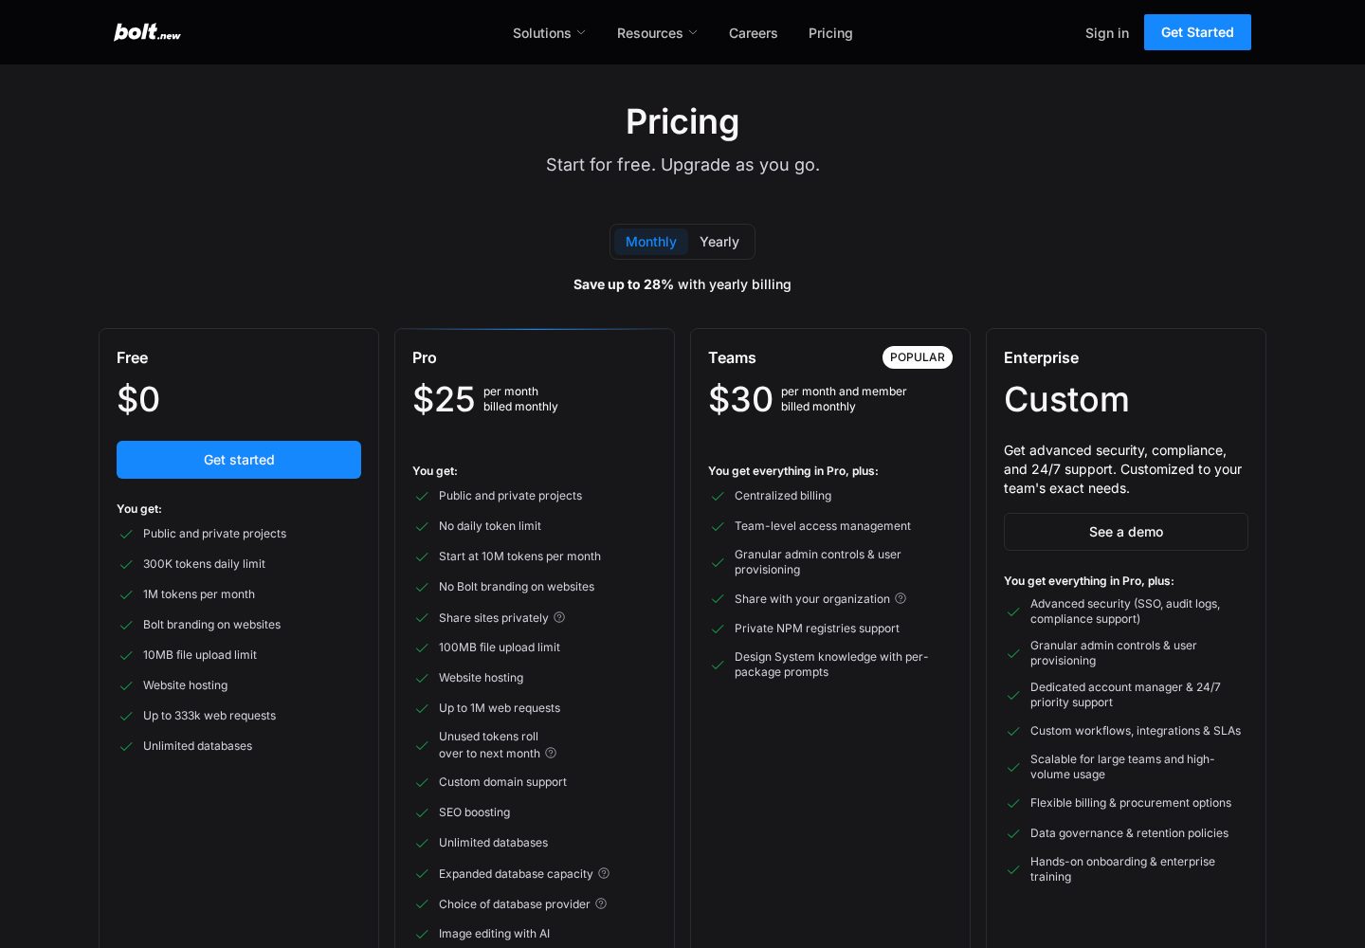Screen dimensions: 1365x948
Task: Expand the Resources menu
Action: (657, 33)
